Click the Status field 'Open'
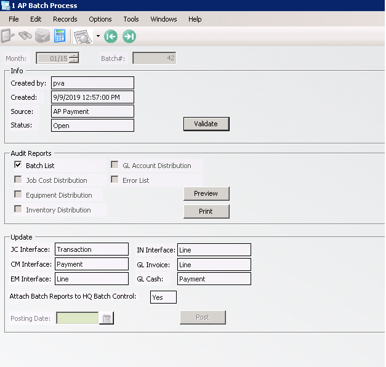Image resolution: width=386 pixels, height=367 pixels. click(92, 126)
